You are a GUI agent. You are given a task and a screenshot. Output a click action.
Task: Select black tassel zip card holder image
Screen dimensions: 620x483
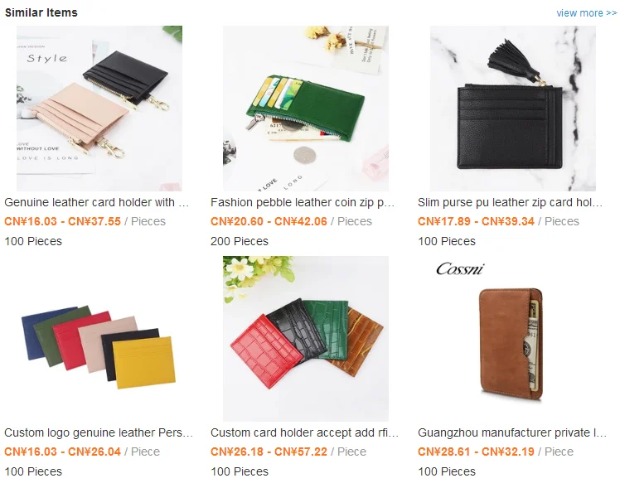click(x=513, y=109)
